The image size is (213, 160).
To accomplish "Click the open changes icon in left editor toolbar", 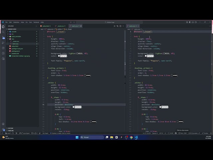I will [x=117, y=26].
